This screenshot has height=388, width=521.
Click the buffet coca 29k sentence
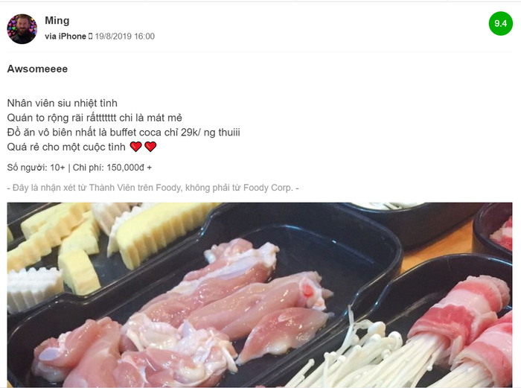pyautogui.click(x=124, y=133)
